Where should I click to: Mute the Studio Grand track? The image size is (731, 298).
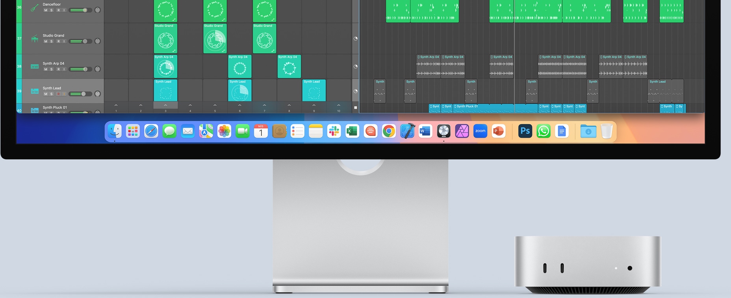(46, 41)
